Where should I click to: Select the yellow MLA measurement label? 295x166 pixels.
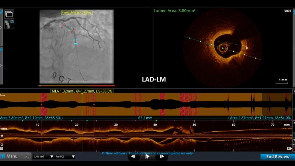tap(82, 91)
